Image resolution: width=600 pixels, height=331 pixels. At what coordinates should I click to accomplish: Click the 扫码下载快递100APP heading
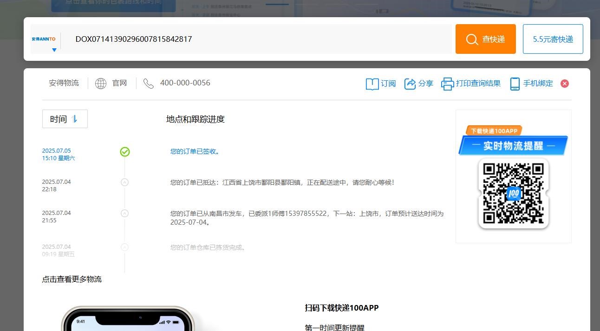pos(342,308)
